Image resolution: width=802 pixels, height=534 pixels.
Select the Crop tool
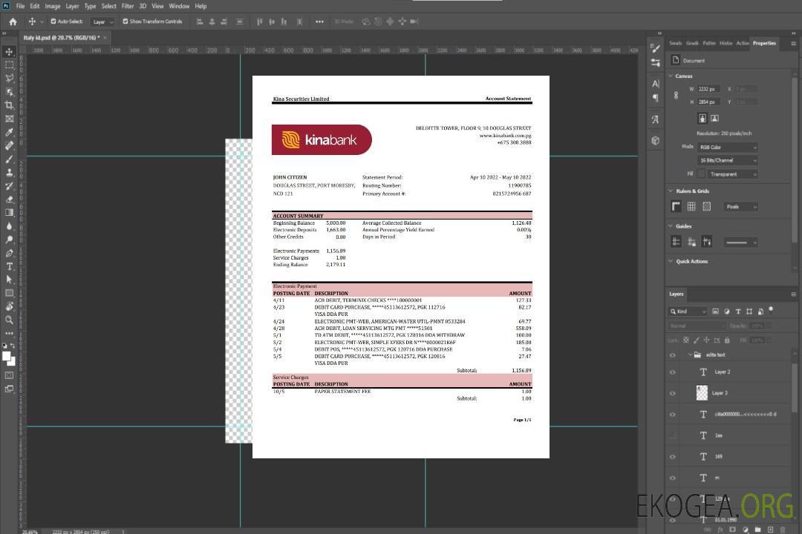[10, 105]
